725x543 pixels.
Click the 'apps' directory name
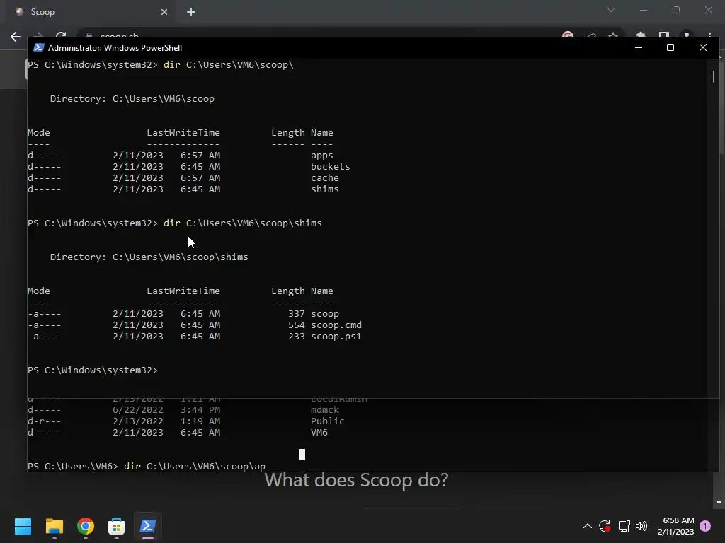click(322, 156)
